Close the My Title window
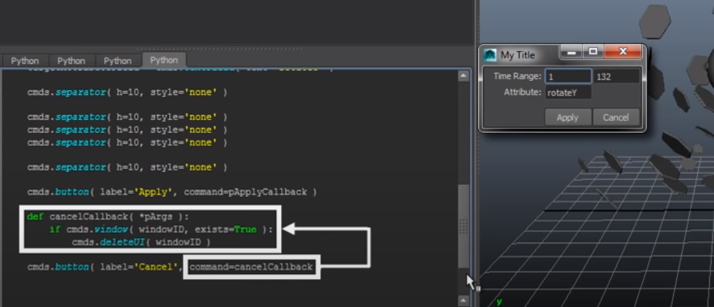 tap(622, 52)
